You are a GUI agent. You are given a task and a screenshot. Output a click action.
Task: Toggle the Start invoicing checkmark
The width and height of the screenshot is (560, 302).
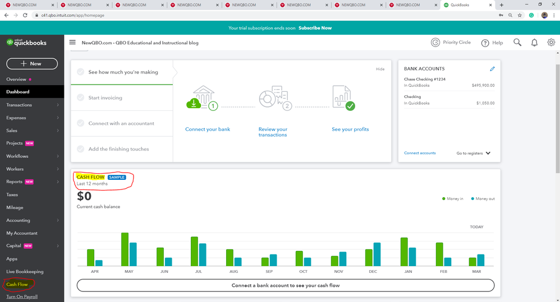point(81,97)
